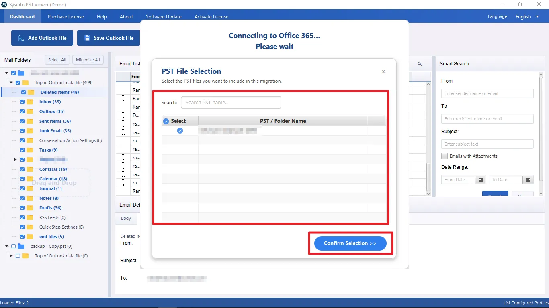549x308 pixels.
Task: Click the eml files folder icon
Action: (30, 237)
